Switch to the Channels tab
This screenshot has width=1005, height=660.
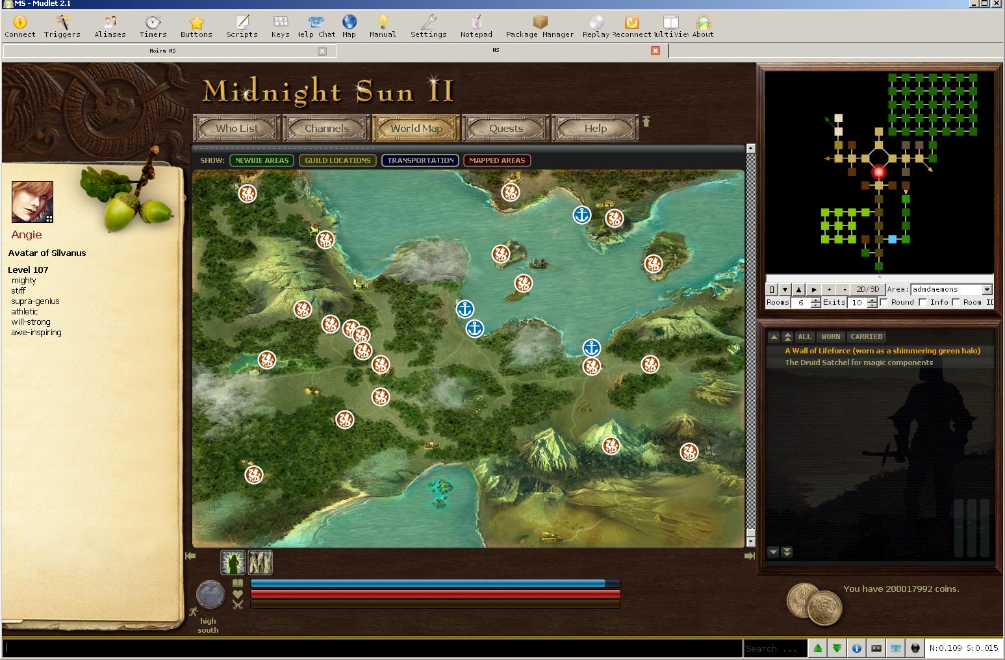pyautogui.click(x=327, y=128)
